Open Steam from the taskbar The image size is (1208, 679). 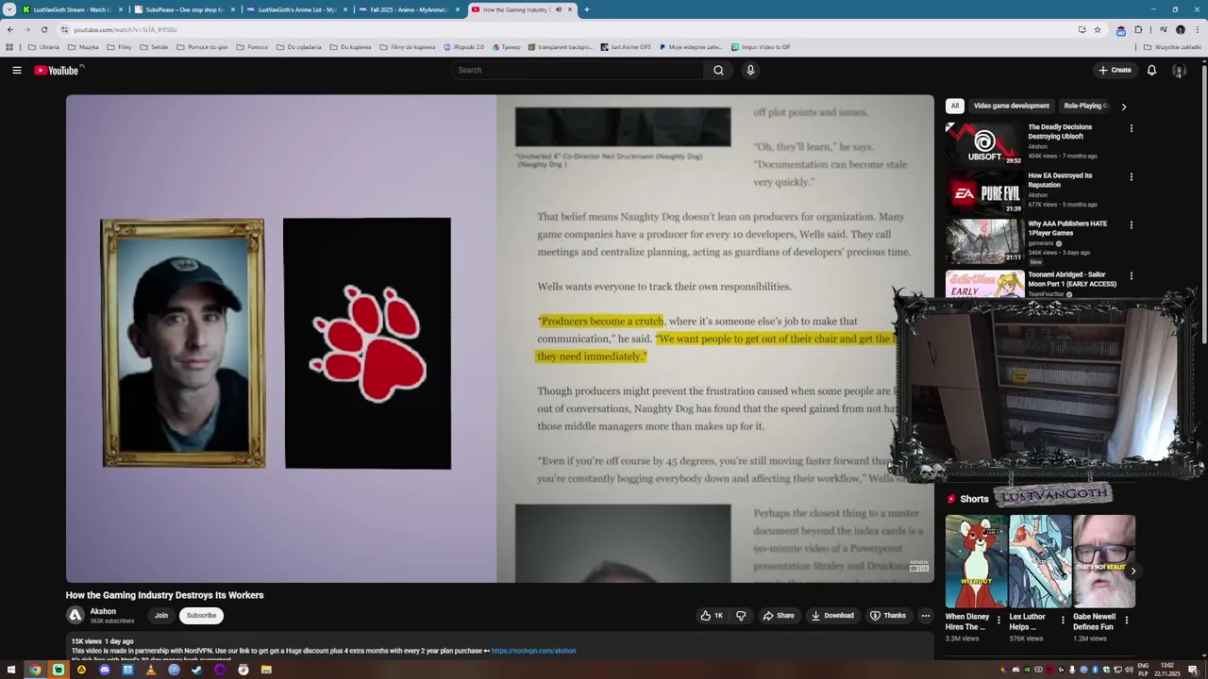coord(196,670)
